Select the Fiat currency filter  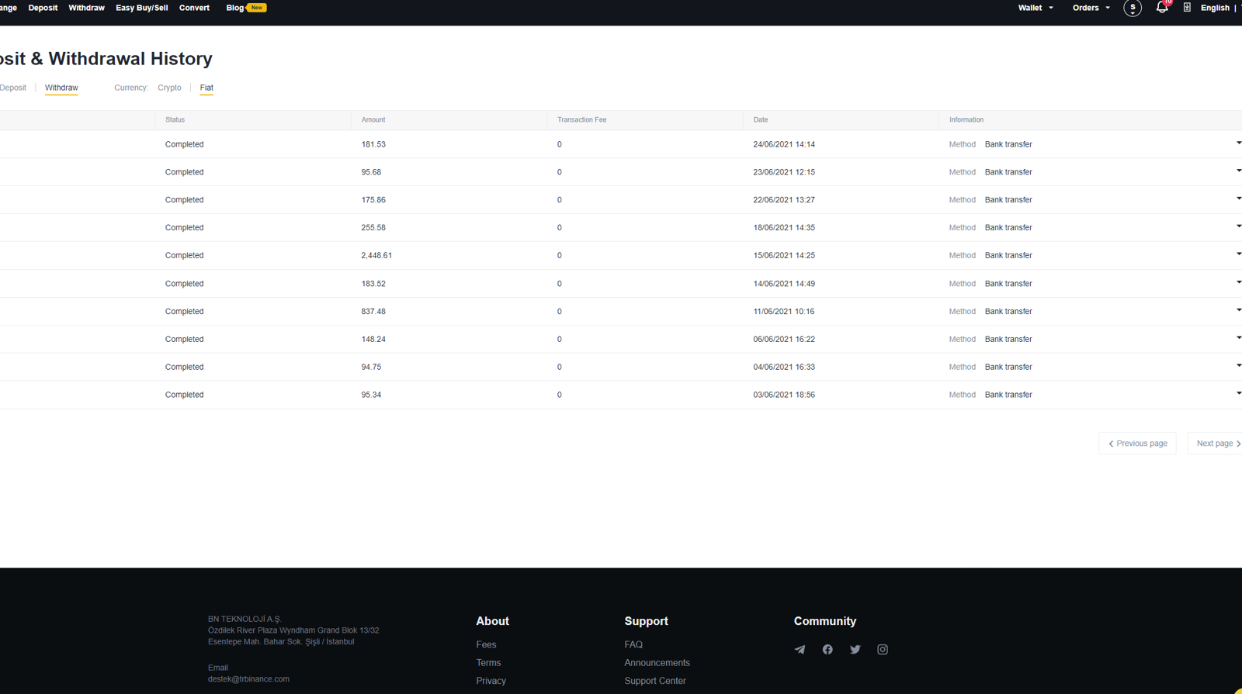pyautogui.click(x=206, y=88)
